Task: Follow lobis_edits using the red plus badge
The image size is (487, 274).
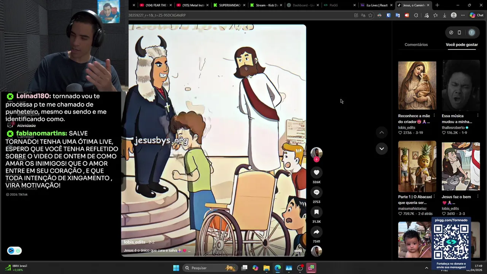Action: (x=316, y=159)
